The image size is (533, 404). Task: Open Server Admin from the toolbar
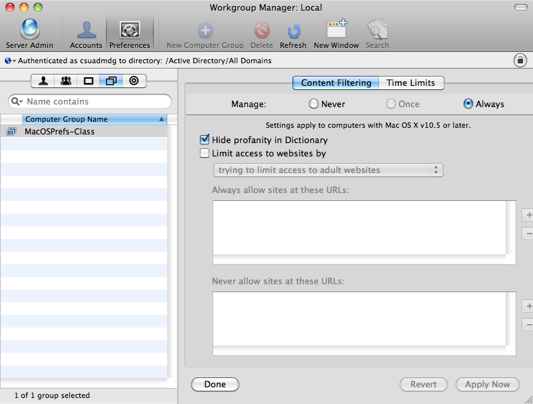pos(29,34)
